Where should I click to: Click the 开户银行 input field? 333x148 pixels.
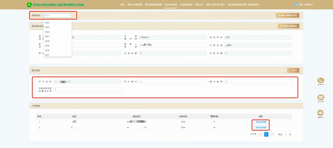(x=172, y=82)
